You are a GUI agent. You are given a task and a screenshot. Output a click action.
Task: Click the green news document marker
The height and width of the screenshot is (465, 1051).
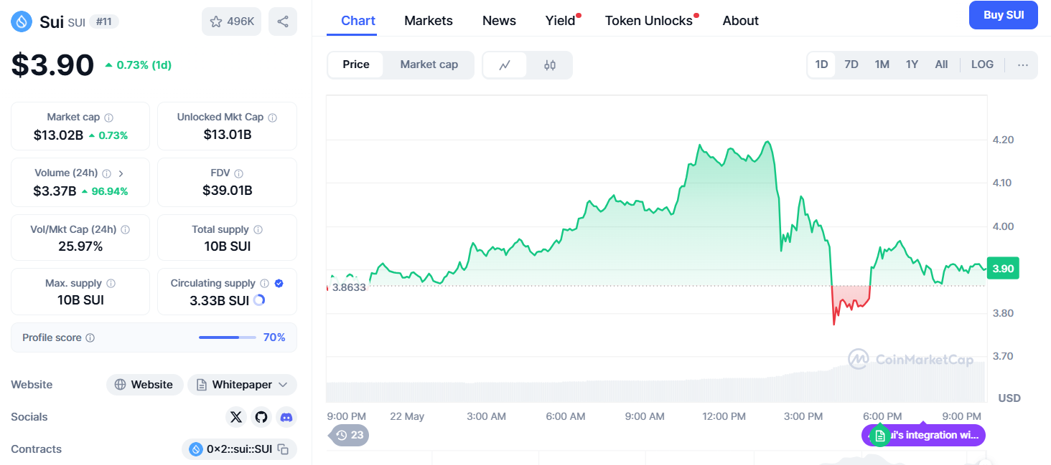(880, 436)
